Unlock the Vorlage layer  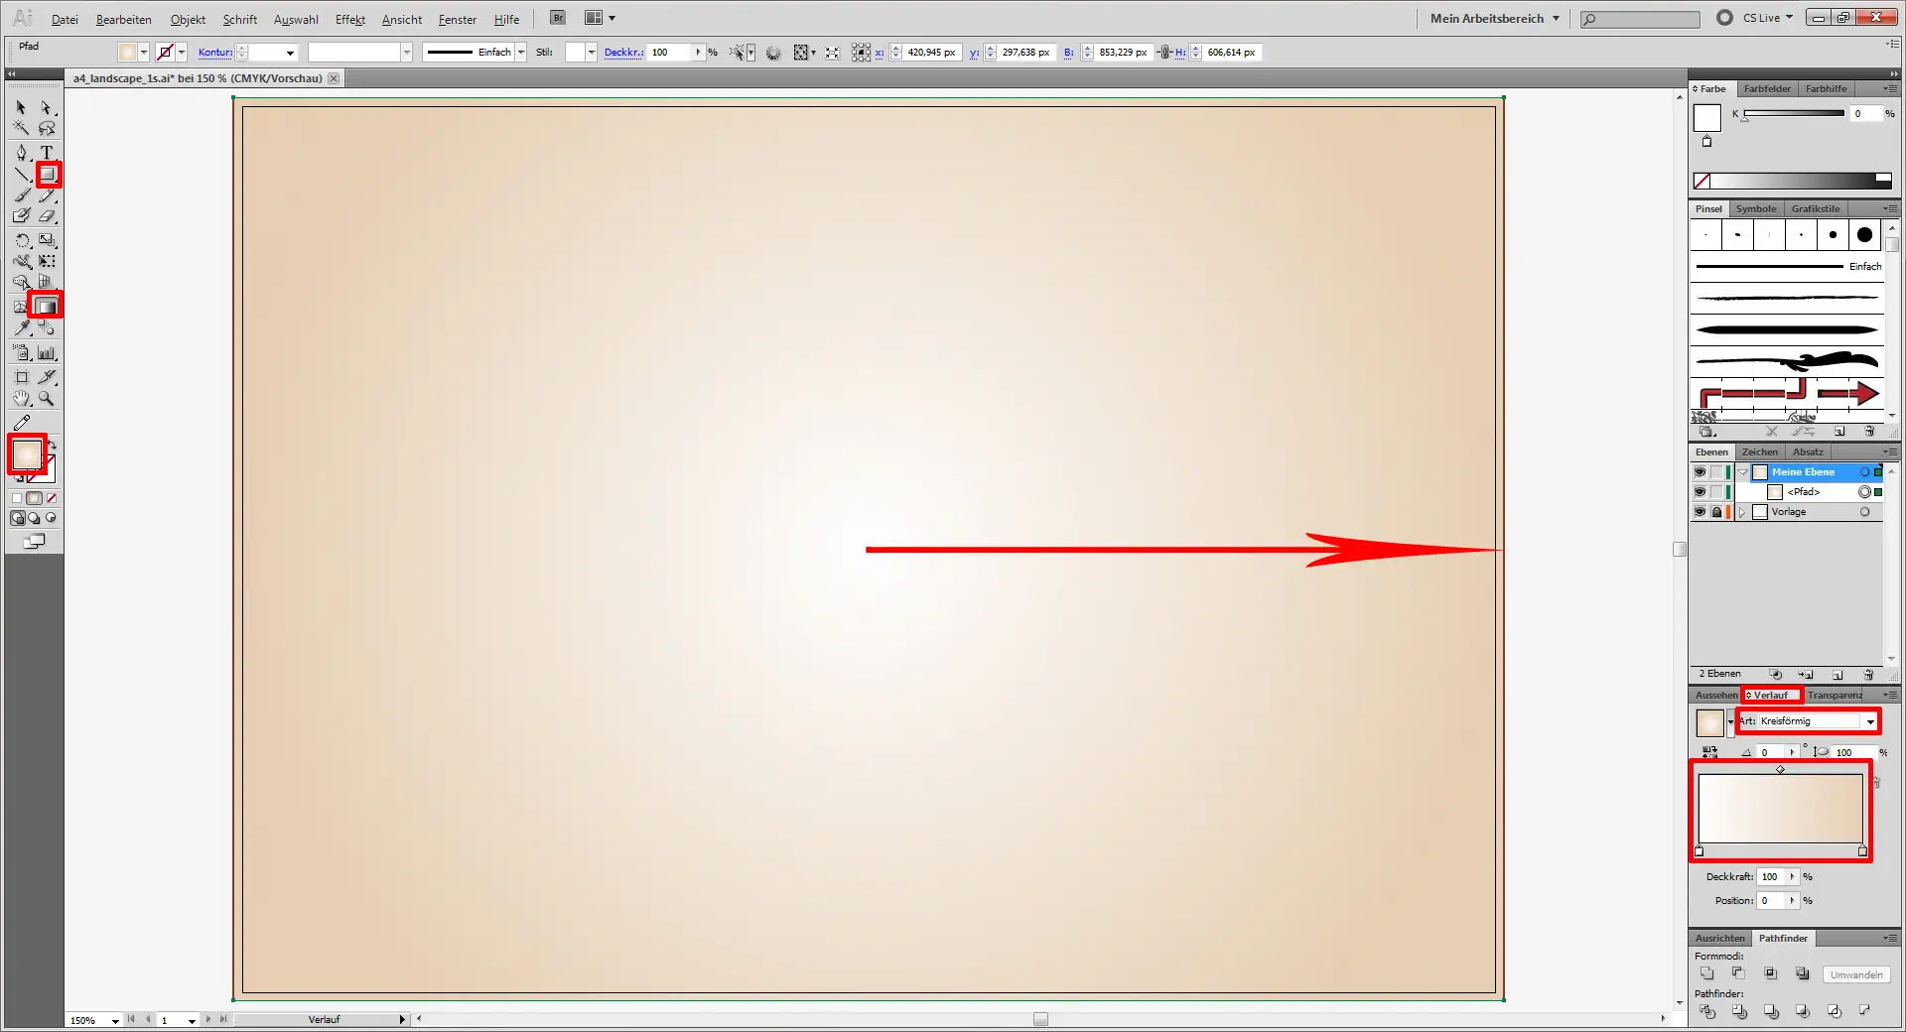(1716, 512)
